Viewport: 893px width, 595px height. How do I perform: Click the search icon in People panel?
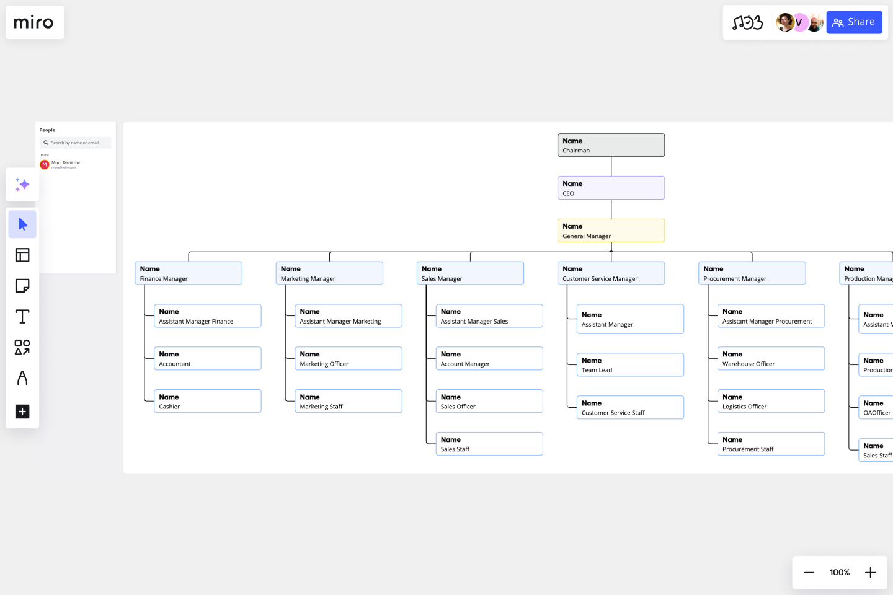[46, 143]
